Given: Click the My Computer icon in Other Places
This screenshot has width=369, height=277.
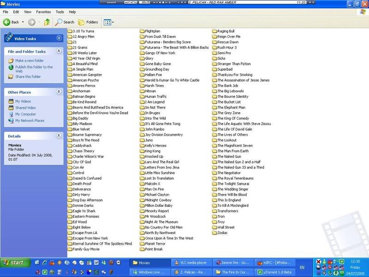Looking at the screenshot, I should [x=11, y=114].
